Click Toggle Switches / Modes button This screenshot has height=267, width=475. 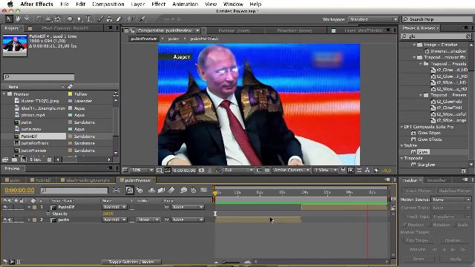pos(131,262)
